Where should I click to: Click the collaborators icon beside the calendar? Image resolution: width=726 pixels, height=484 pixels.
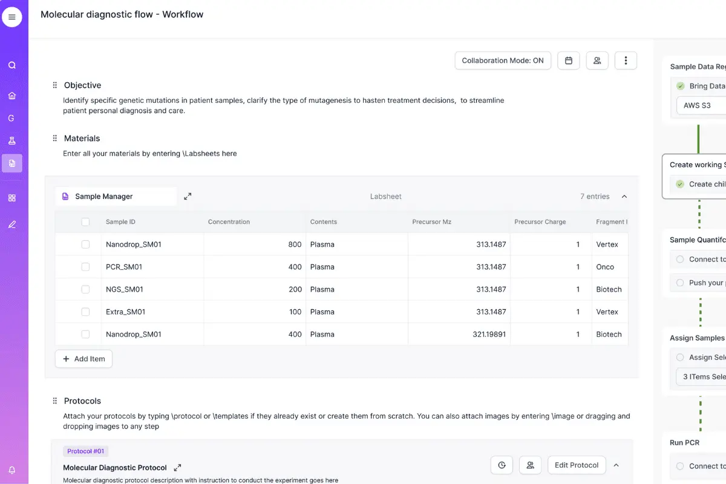click(x=597, y=60)
